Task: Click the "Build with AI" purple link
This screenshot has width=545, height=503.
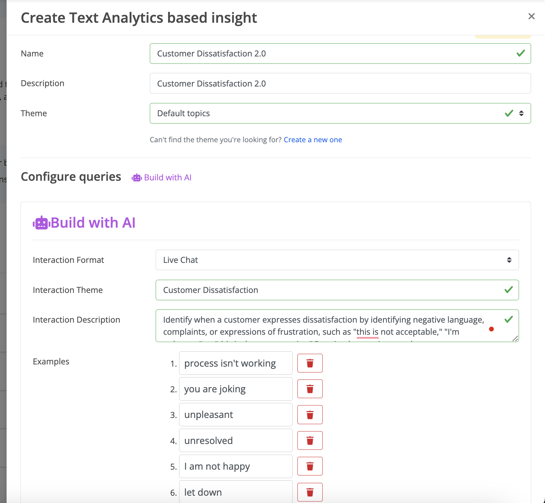Action: [x=168, y=177]
